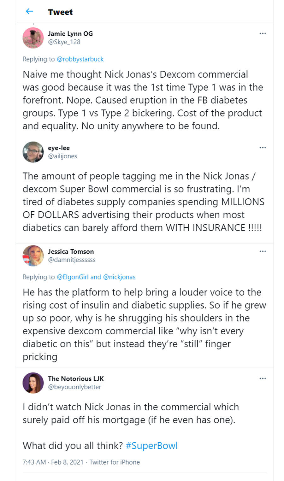Click the back arrow icon

pyautogui.click(x=29, y=12)
